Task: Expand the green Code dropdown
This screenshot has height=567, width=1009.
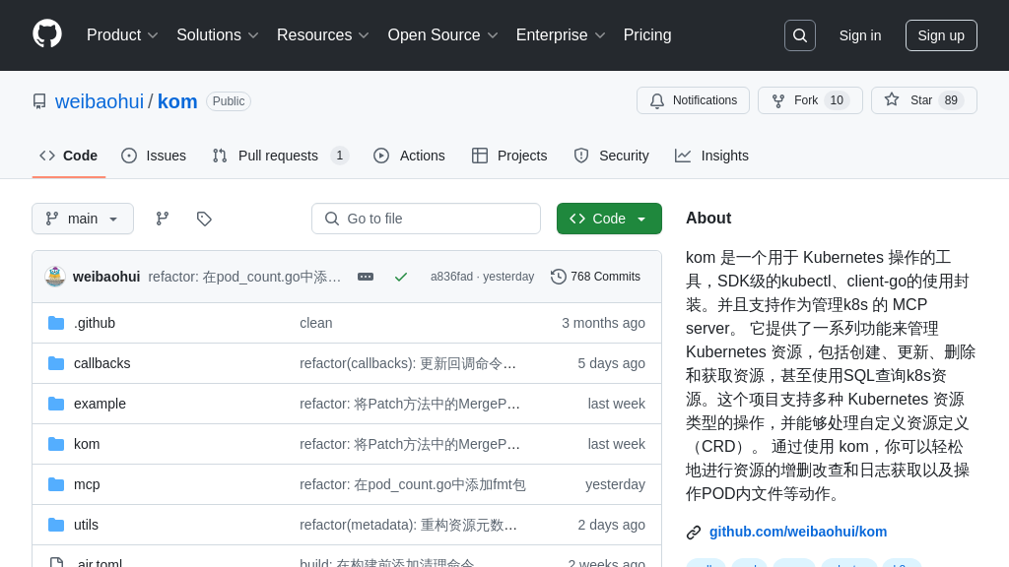Action: [x=609, y=219]
